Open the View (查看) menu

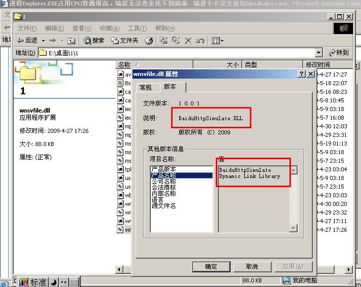[x=82, y=28]
